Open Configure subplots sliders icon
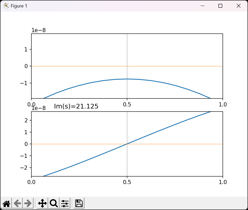The width and height of the screenshot is (248, 210). 65,203
